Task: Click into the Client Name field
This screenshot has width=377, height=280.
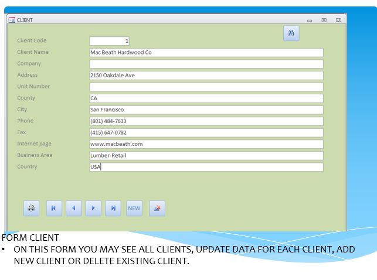Action: [x=205, y=52]
